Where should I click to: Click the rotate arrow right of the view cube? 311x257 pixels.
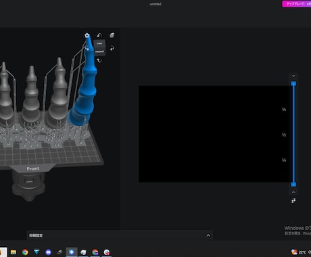click(112, 48)
